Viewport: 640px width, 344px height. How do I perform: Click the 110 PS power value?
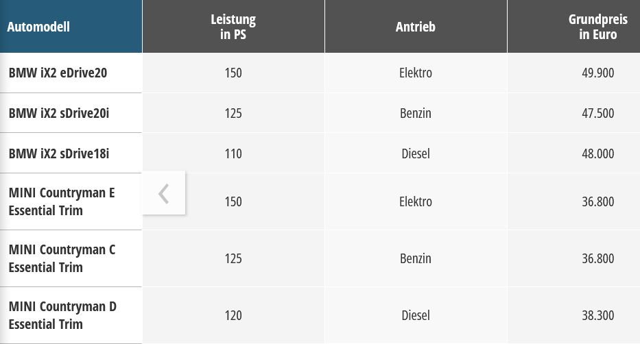pyautogui.click(x=233, y=153)
